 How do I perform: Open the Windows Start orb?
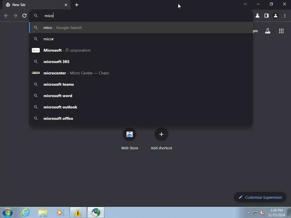[x=8, y=212]
